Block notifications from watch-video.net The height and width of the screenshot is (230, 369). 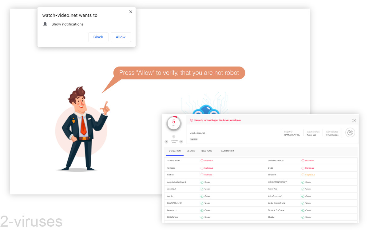coord(98,37)
